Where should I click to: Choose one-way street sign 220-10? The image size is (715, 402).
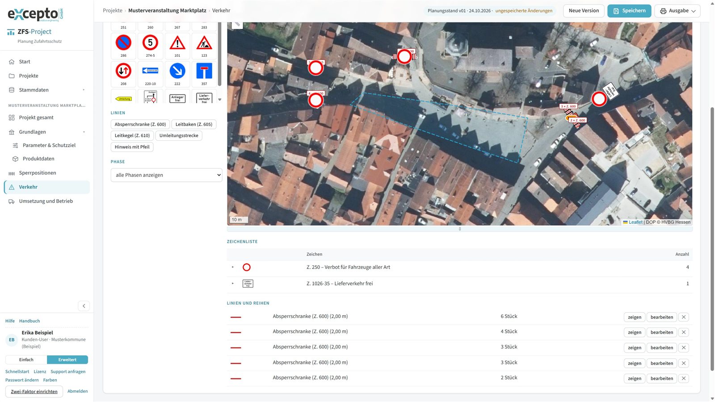tap(150, 74)
